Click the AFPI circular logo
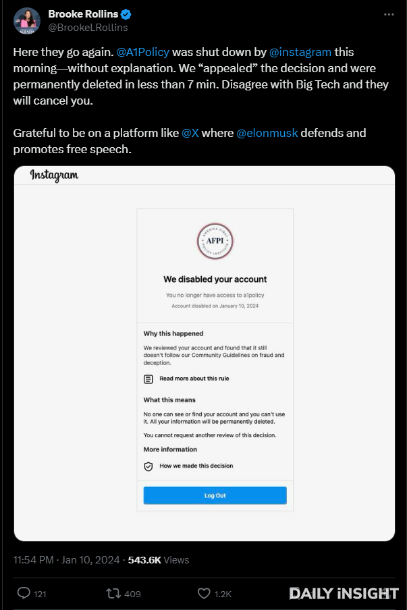 215,241
